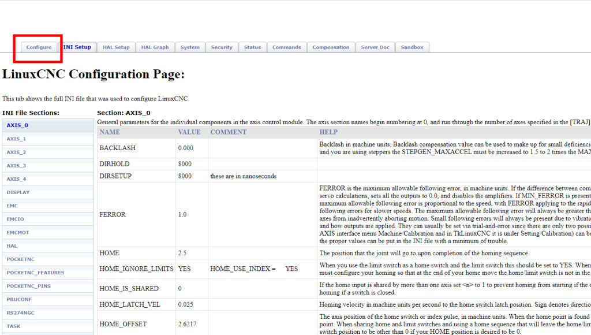This screenshot has height=335, width=591.
Task: Switch to the Configure tab
Action: [x=38, y=48]
